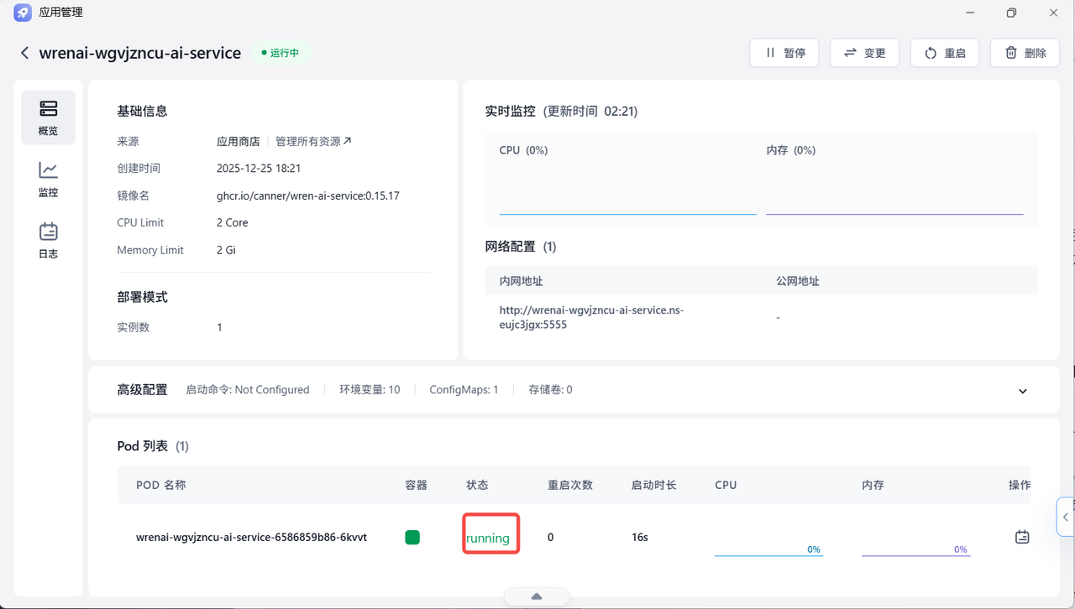Click the 运行中 status badge
This screenshot has height=609, width=1075.
[281, 53]
